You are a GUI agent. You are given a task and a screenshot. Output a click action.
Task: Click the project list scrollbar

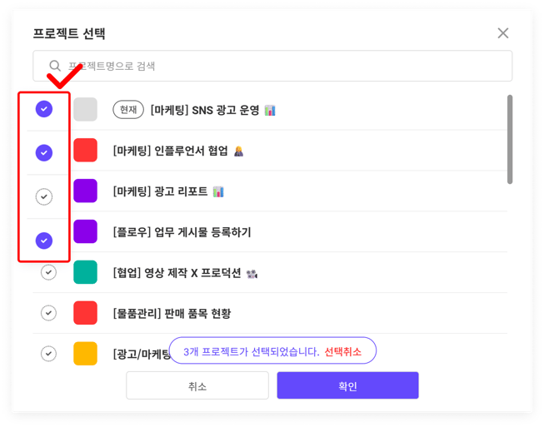click(x=509, y=139)
